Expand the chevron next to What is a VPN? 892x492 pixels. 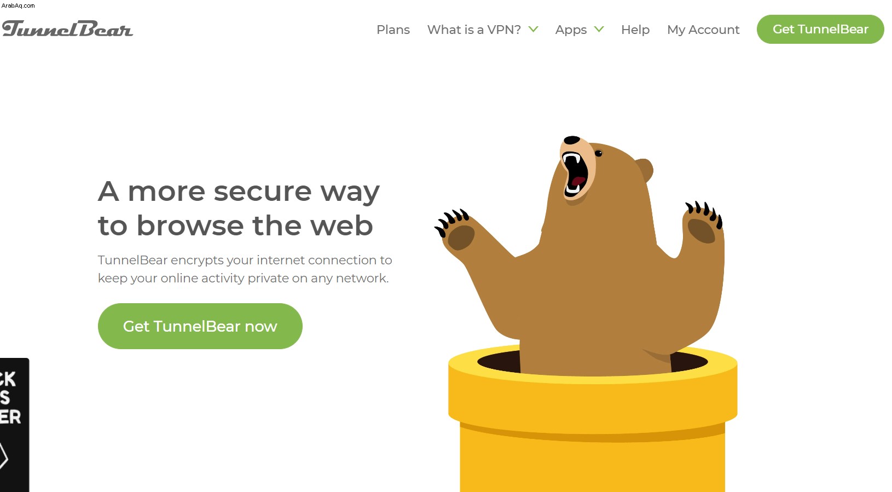tap(533, 29)
